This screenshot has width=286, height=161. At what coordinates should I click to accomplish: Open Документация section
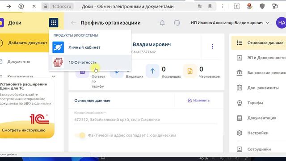pos(256,118)
